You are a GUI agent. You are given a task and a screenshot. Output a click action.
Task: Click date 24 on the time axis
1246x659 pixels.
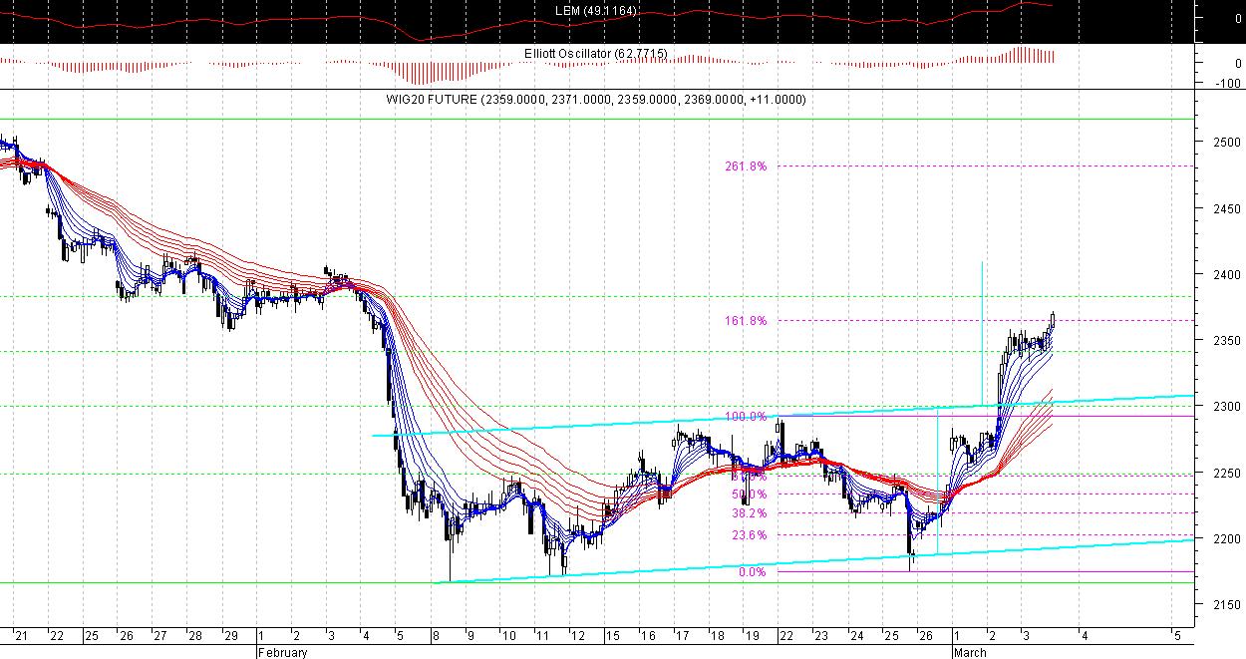(x=857, y=636)
